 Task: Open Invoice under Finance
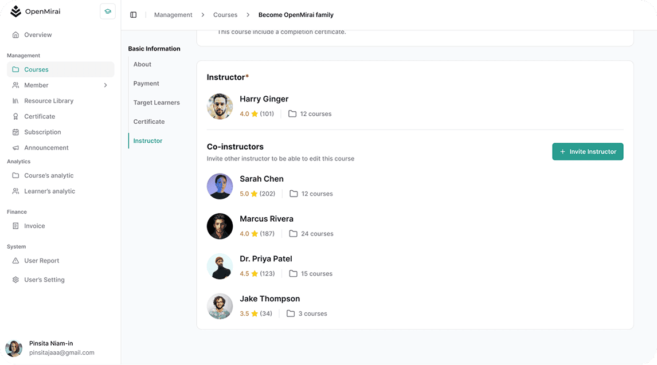click(34, 226)
